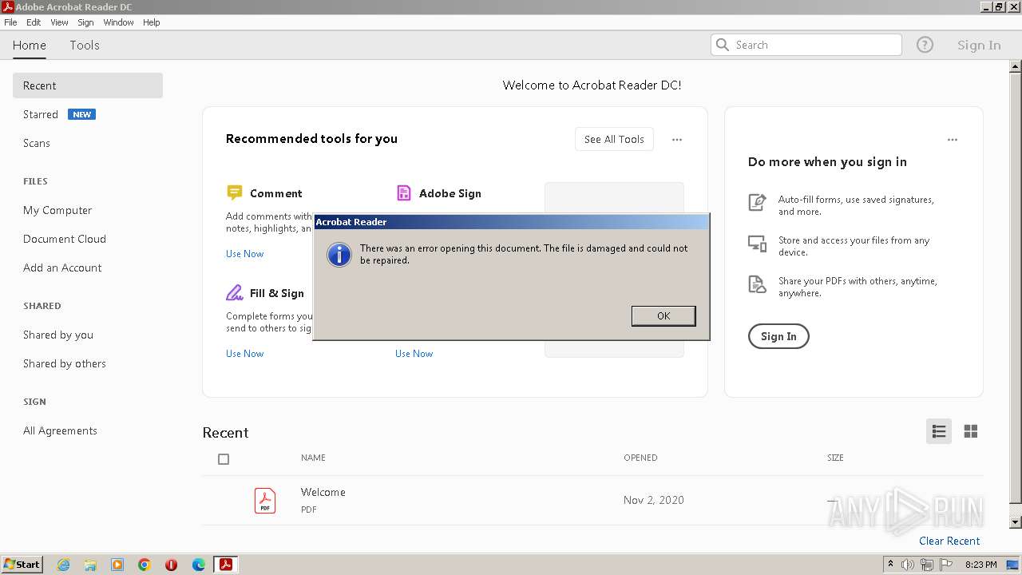Click the auto-fill forms icon
The height and width of the screenshot is (575, 1022).
(x=757, y=202)
